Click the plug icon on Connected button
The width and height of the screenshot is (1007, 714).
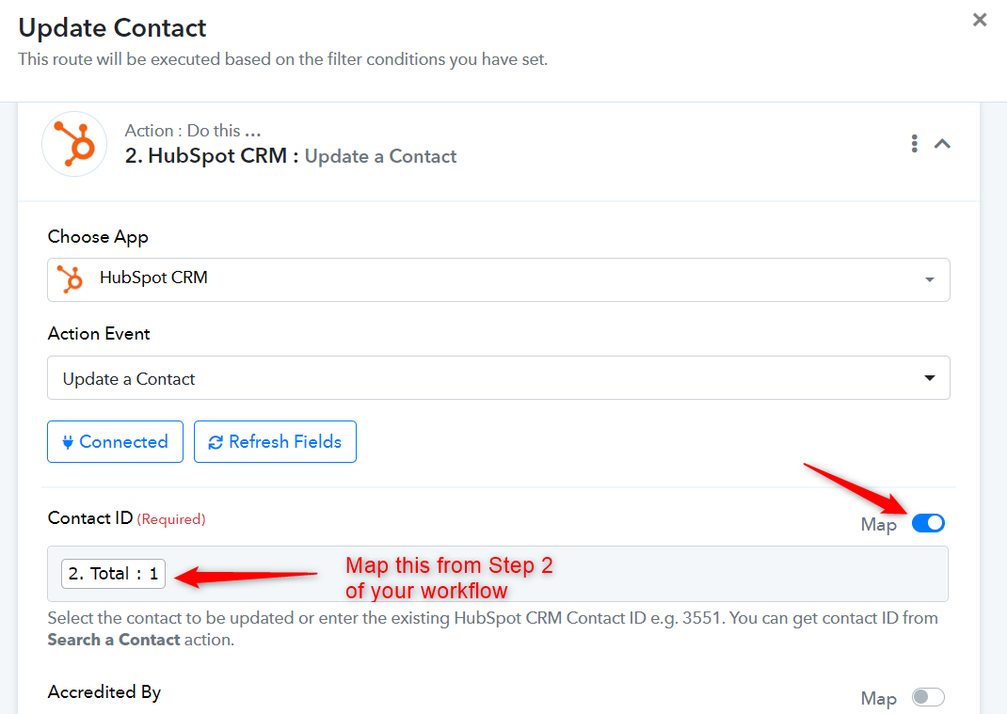click(68, 442)
